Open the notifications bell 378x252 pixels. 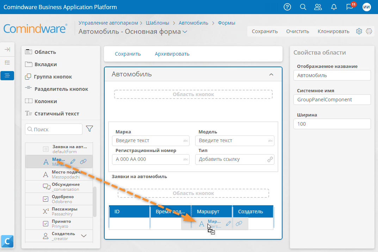[334, 7]
